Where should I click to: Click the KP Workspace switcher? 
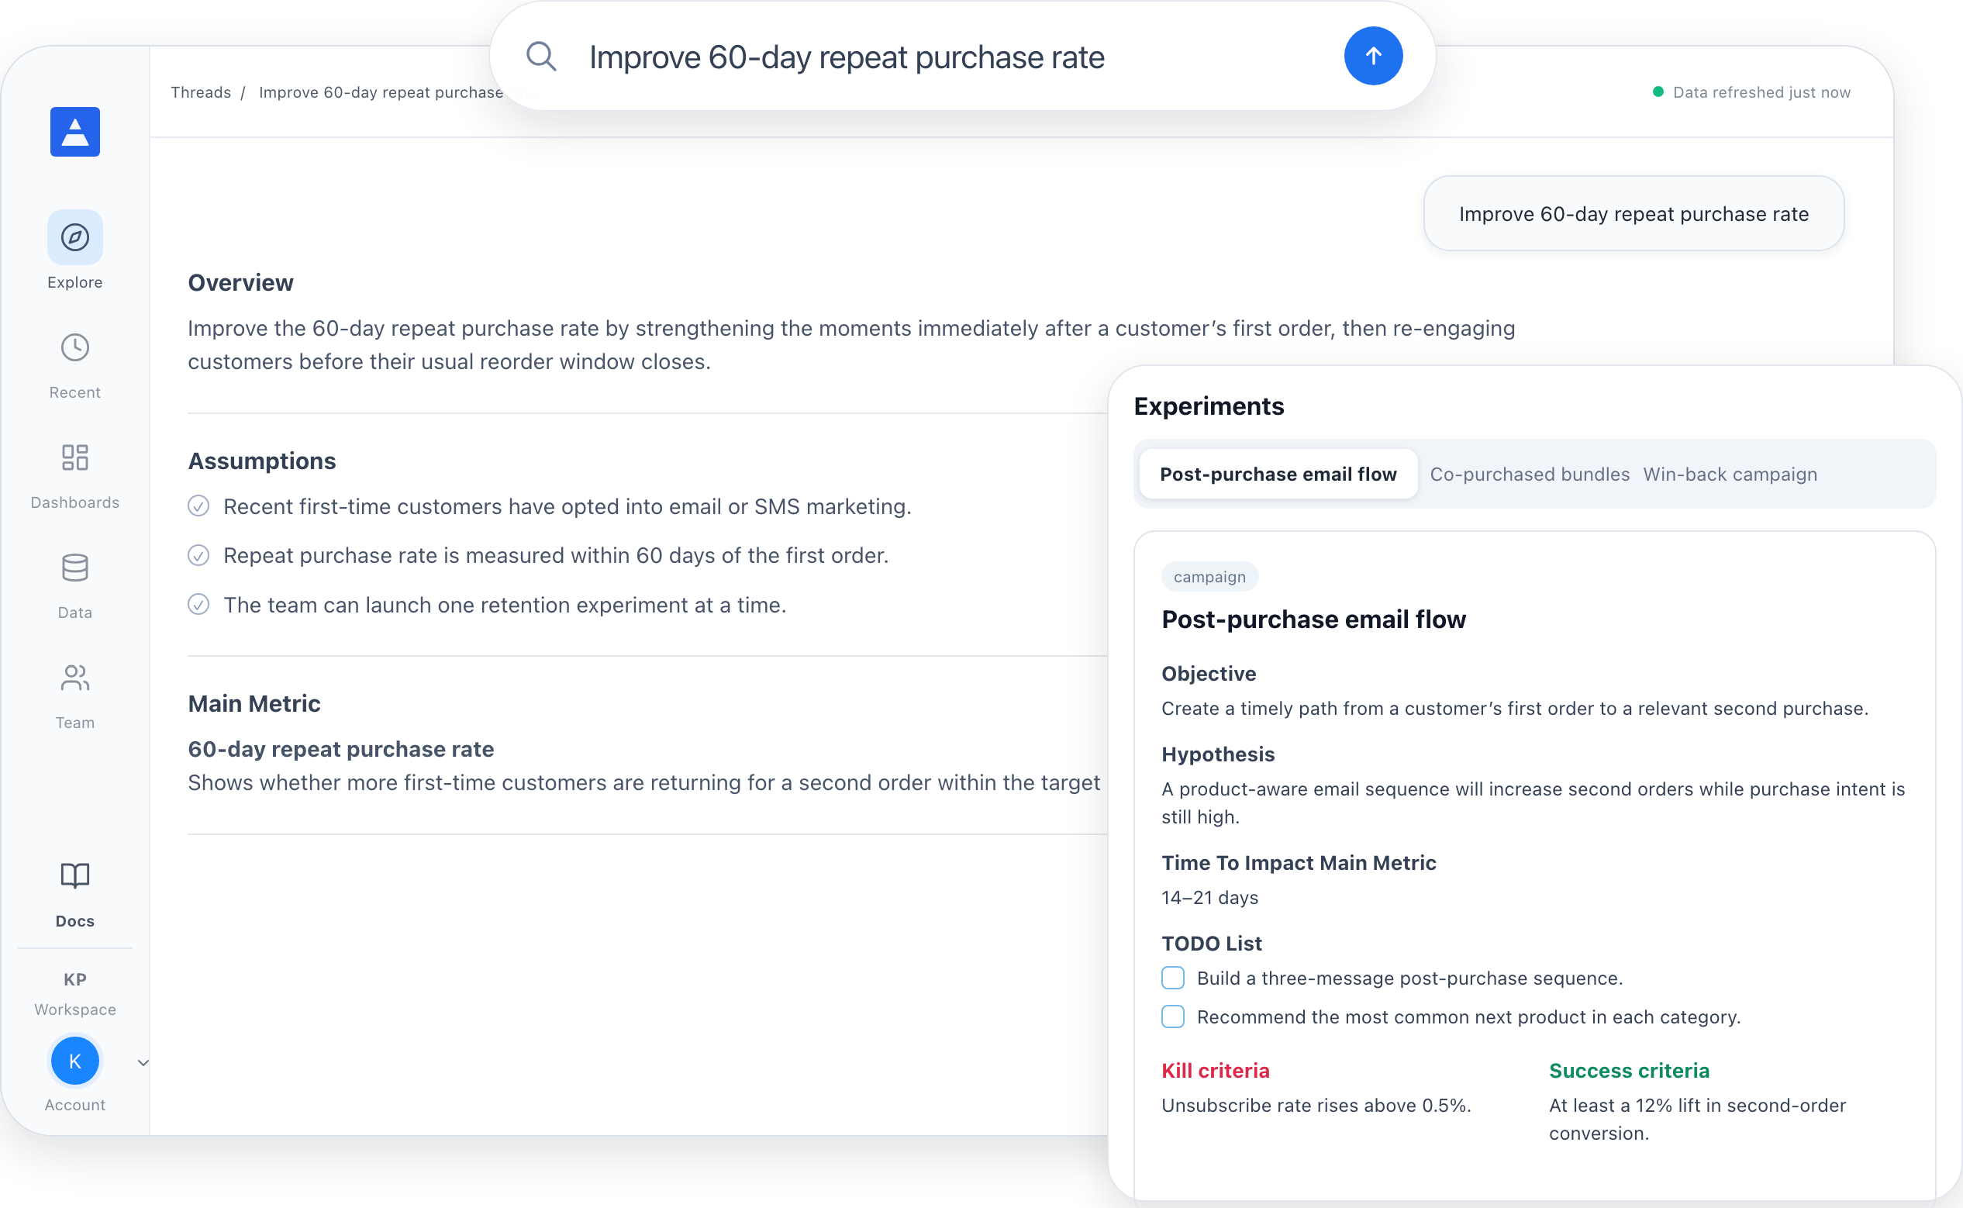tap(75, 994)
